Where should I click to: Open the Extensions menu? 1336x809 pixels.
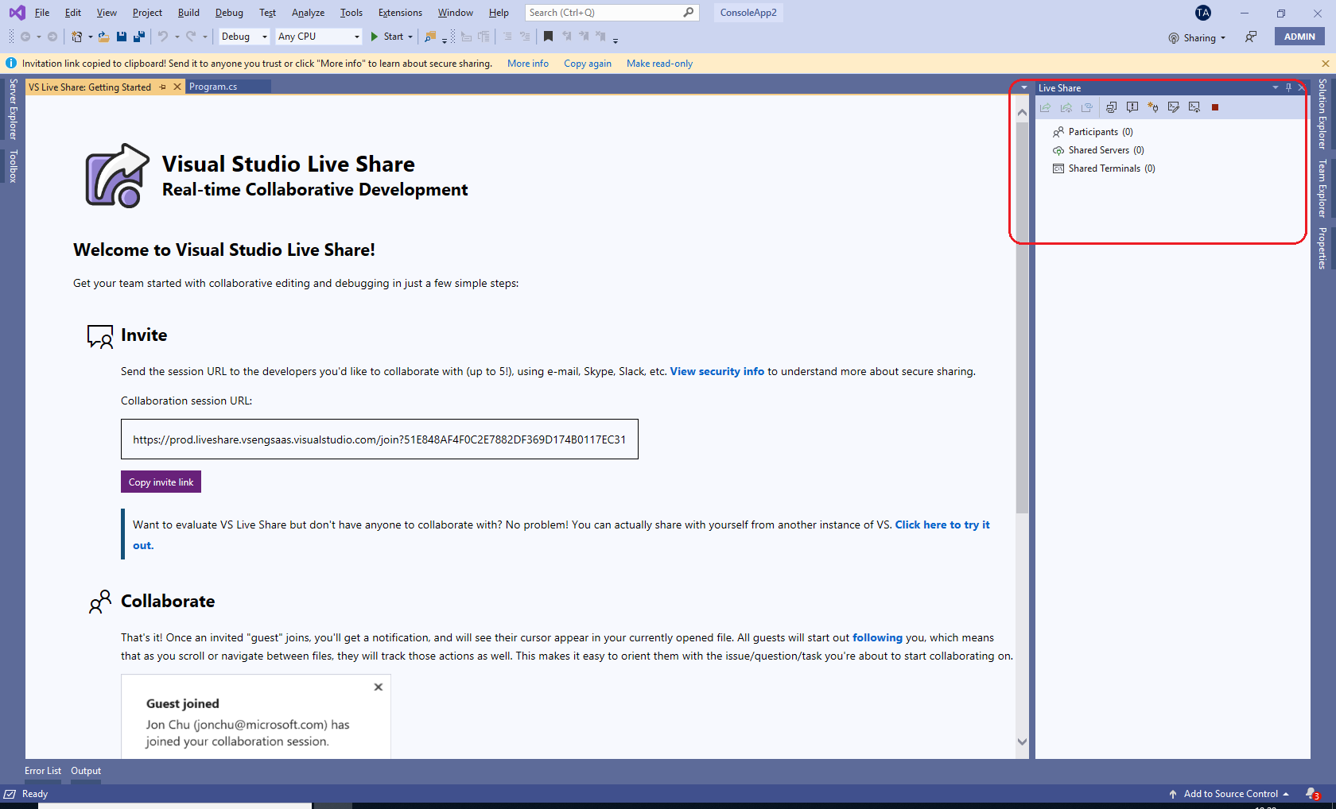click(400, 13)
